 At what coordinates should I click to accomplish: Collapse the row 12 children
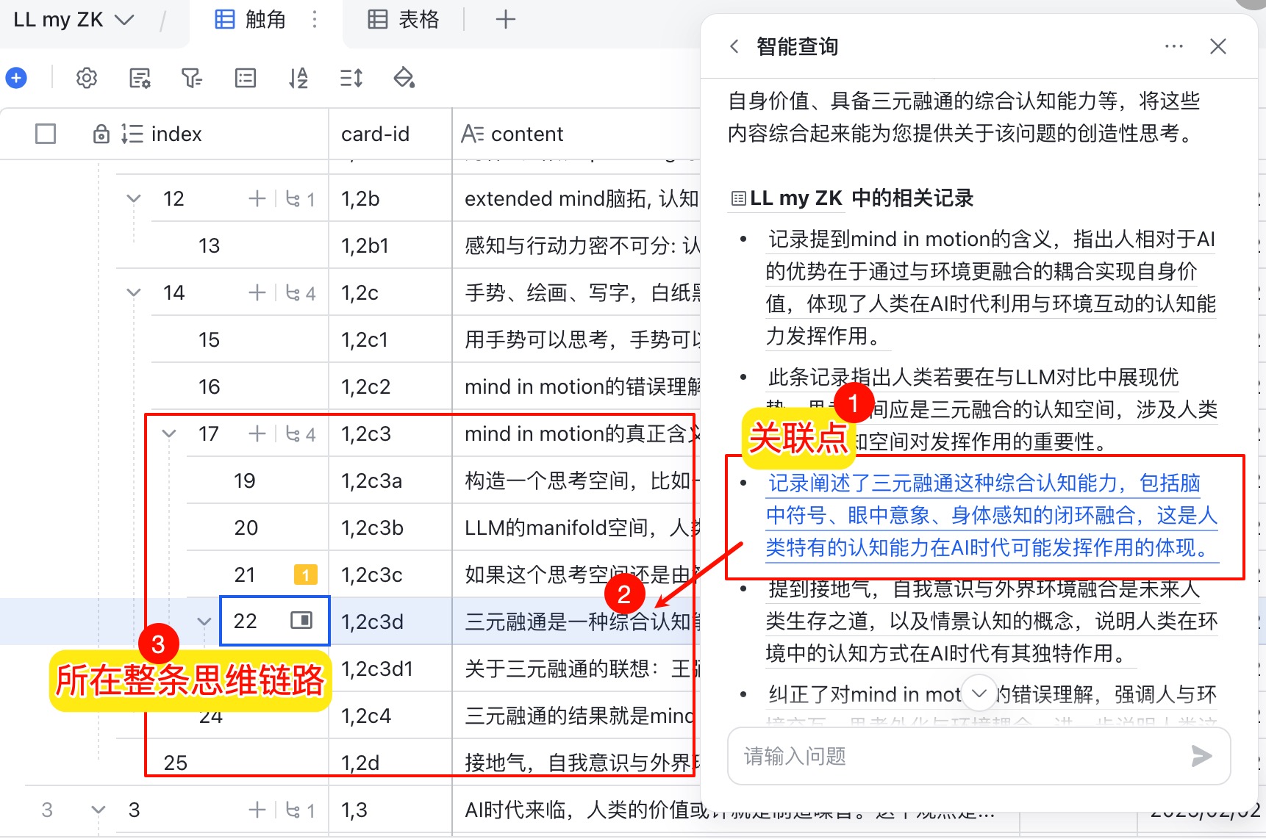click(x=134, y=198)
